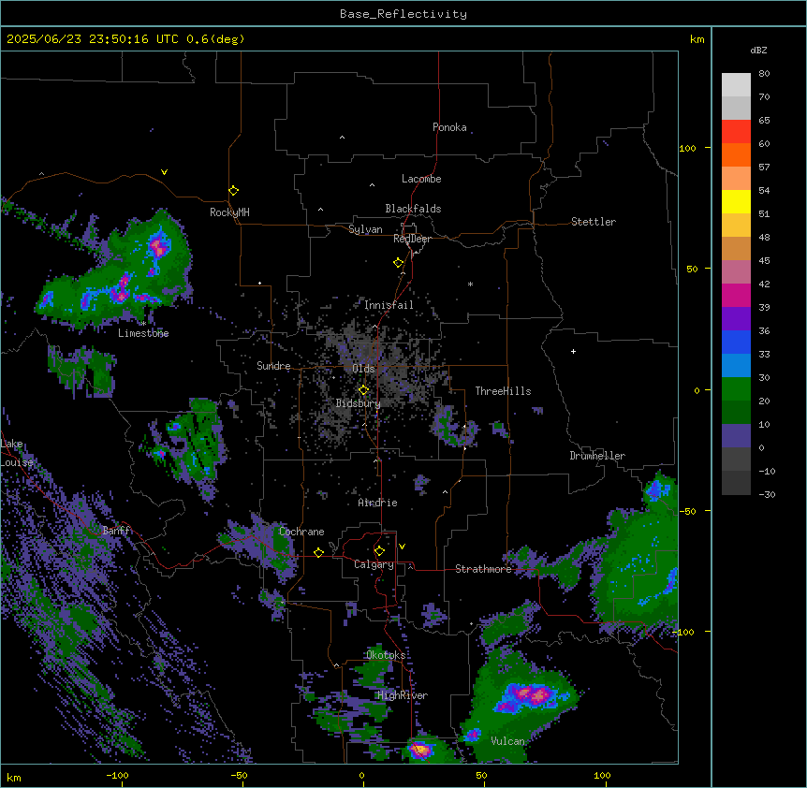Click the RedDeer city label

click(x=412, y=239)
